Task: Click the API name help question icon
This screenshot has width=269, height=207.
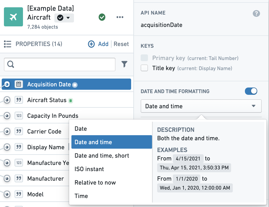Action: [x=256, y=13]
